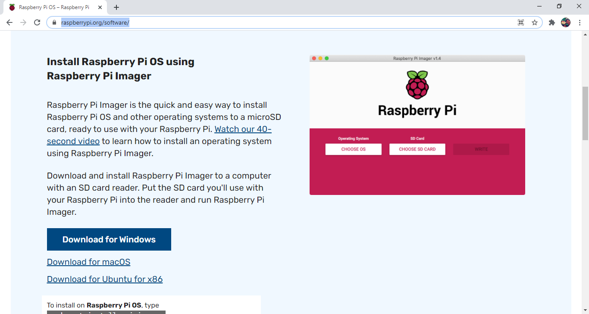The image size is (589, 314).
Task: Click the scrollbar up arrow
Action: (585, 35)
